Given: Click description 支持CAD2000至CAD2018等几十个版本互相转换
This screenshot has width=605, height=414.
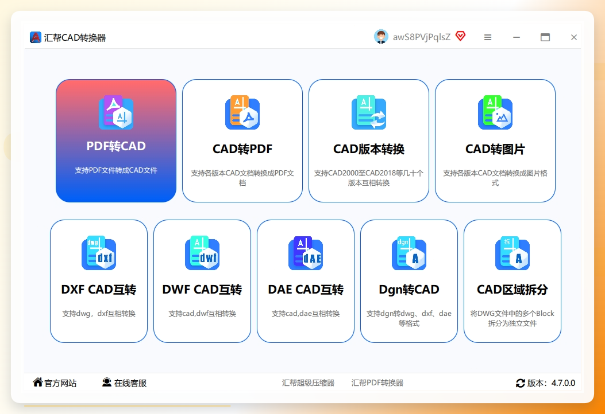Looking at the screenshot, I should click(369, 178).
